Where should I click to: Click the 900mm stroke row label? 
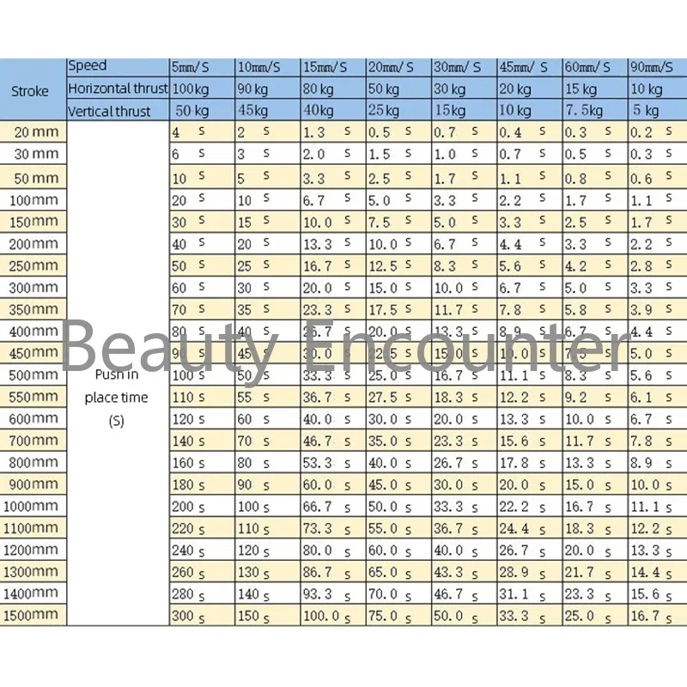pos(33,484)
